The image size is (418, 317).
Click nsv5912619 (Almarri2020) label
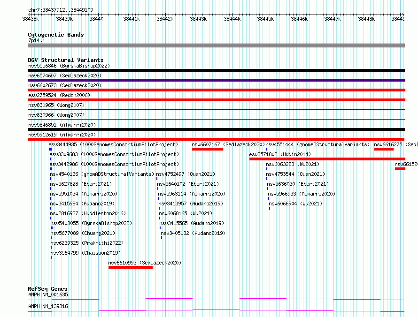(62, 135)
